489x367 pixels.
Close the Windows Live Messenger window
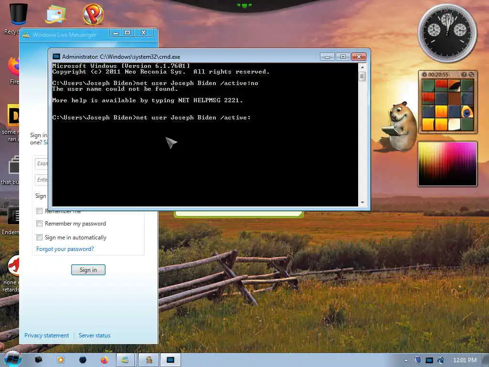coord(143,33)
